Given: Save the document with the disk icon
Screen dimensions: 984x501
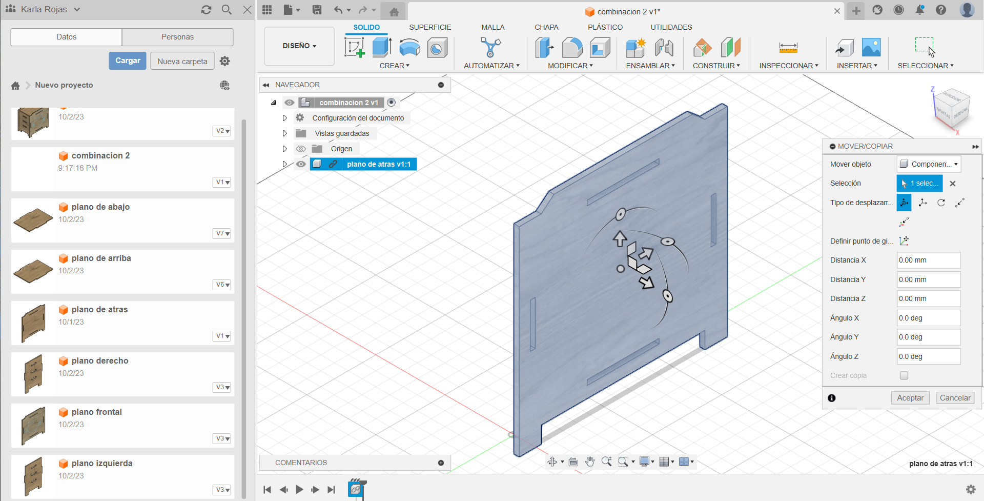Looking at the screenshot, I should (x=317, y=10).
